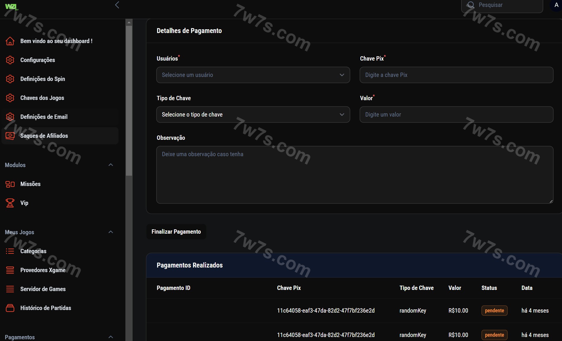Collapse sidebar with the back arrow

point(117,5)
